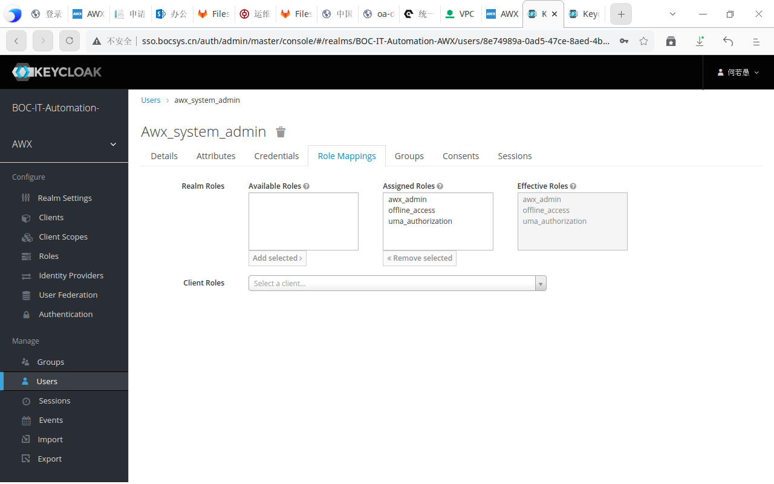The image size is (774, 484).
Task: Bookmark page with star icon in address bar
Action: (643, 41)
